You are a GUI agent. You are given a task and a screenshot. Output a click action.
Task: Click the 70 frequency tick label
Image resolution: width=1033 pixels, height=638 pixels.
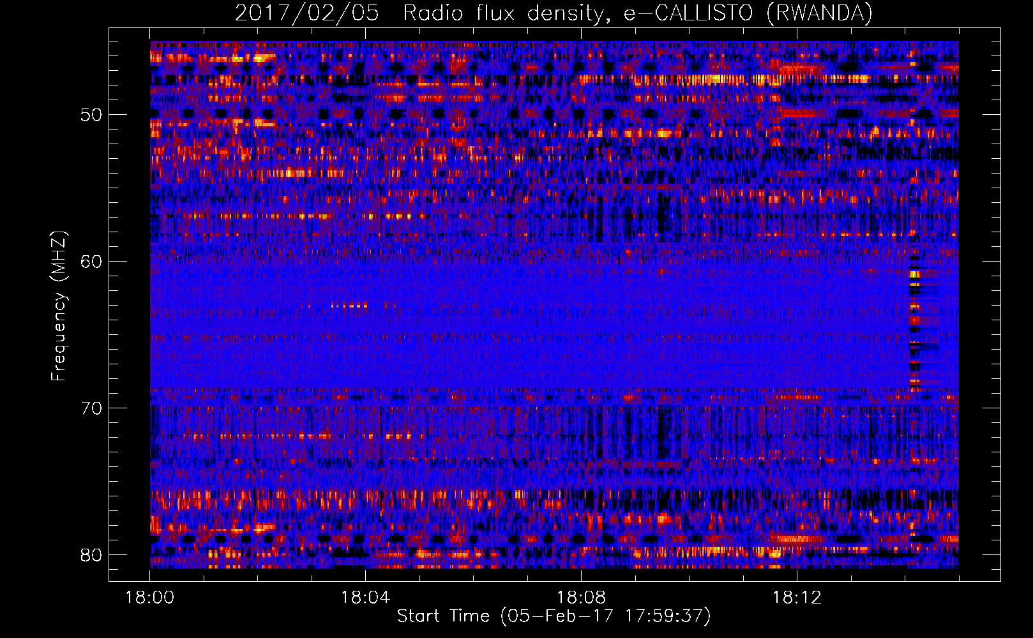[x=91, y=408]
